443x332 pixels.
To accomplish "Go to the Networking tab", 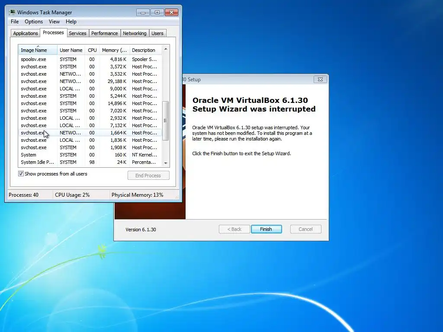I will [x=135, y=33].
